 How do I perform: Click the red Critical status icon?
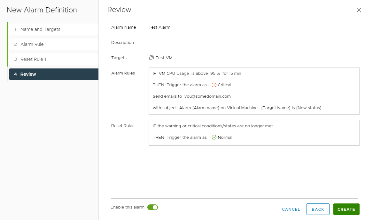tap(214, 85)
